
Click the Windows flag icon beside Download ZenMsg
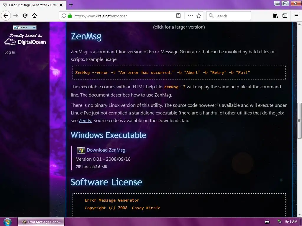pyautogui.click(x=81, y=150)
